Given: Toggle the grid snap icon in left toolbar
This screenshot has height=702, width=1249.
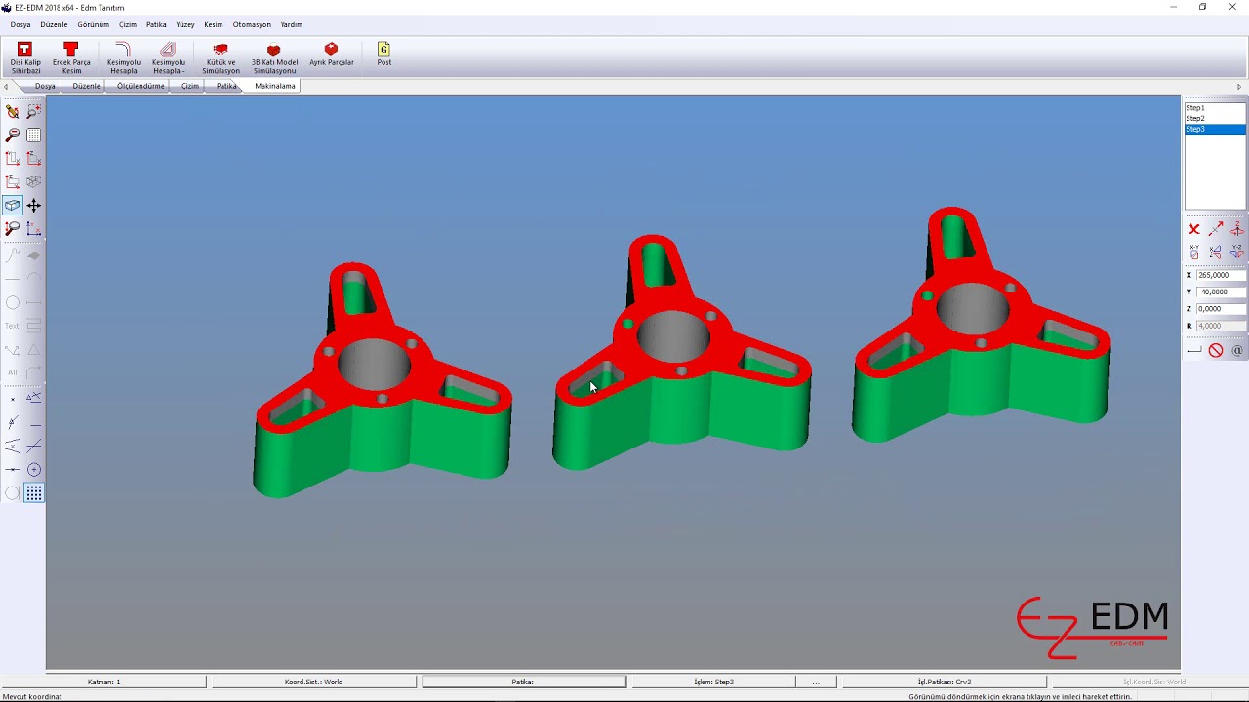Looking at the screenshot, I should [34, 493].
